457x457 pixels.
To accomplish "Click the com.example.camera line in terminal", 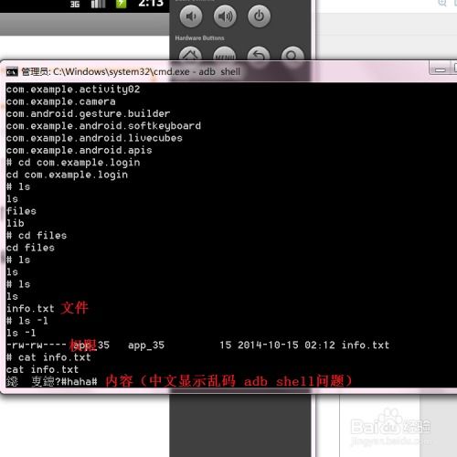I will click(x=61, y=101).
